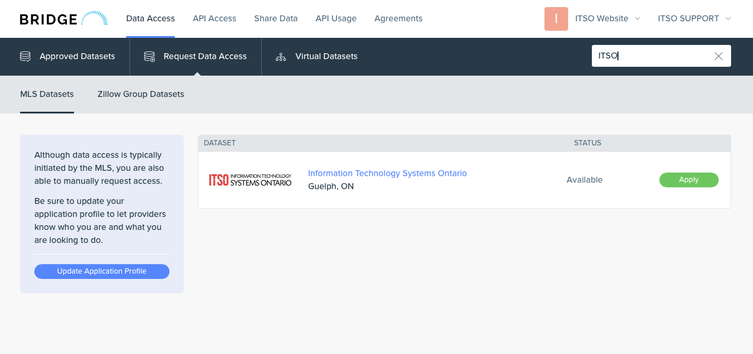Navigate to the Agreements section
Viewport: 753px width, 354px height.
(x=398, y=18)
